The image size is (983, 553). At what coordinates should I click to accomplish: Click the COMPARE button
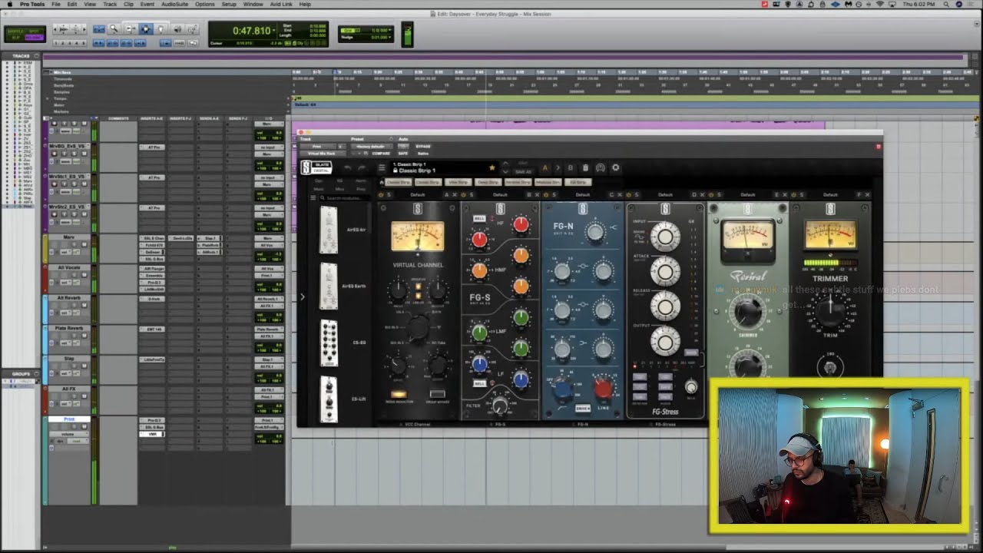[x=381, y=154]
